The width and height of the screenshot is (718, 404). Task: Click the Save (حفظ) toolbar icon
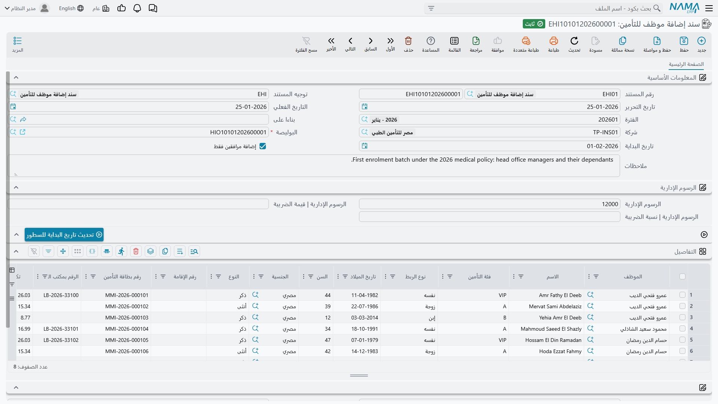[684, 41]
